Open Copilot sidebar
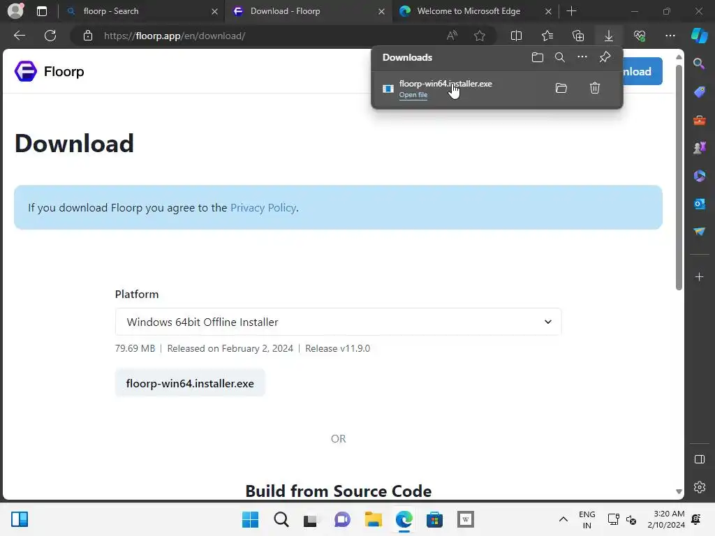Screen dimensions: 715x536 [x=699, y=36]
